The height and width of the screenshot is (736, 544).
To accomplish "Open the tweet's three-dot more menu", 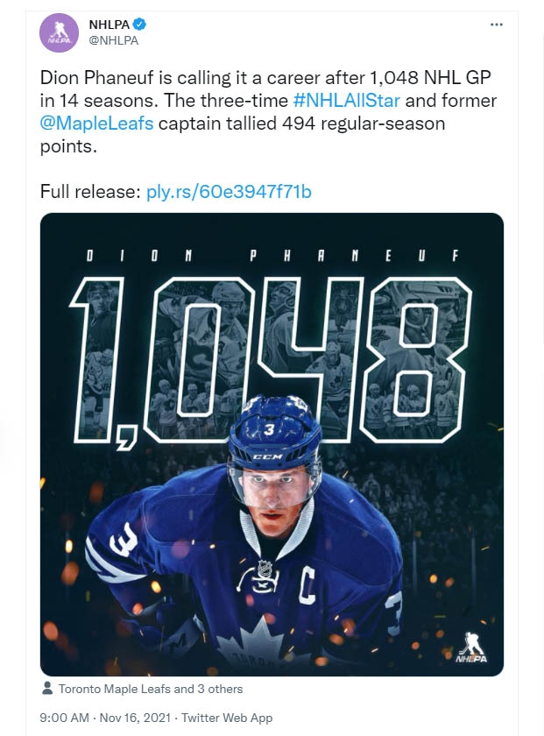I will pos(497,25).
